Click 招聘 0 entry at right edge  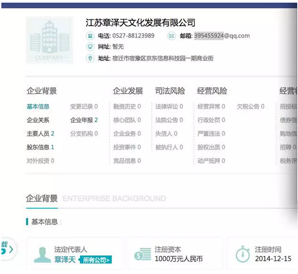[288, 147]
